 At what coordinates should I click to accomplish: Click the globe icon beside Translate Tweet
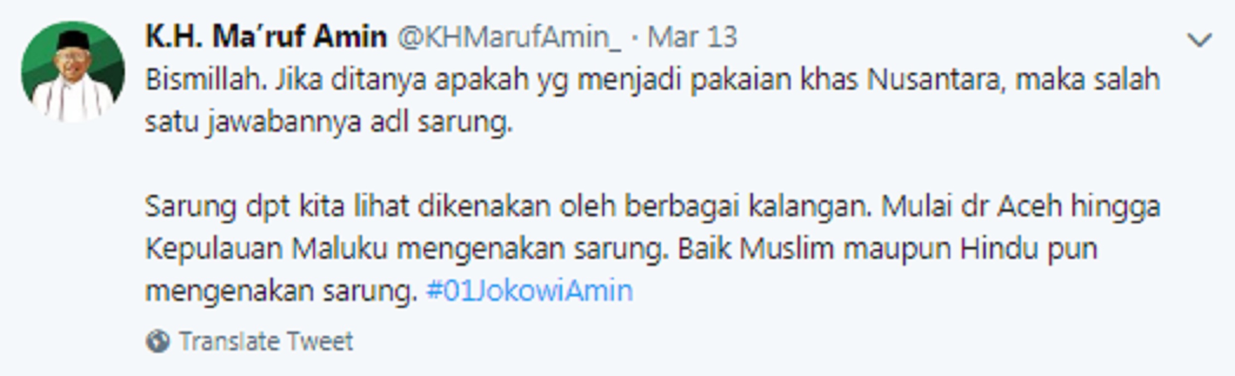(158, 341)
